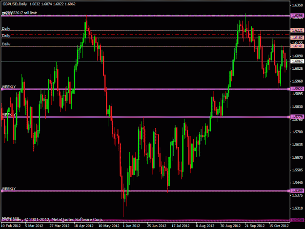Click the 1.5960 price scale value
Image resolution: width=305 pixels, height=229 pixels.
[297, 81]
